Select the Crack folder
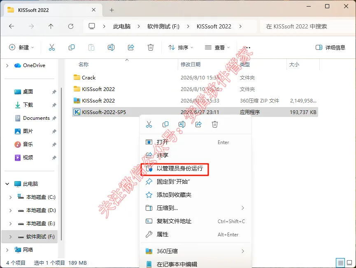The width and height of the screenshot is (356, 268). coord(195,78)
